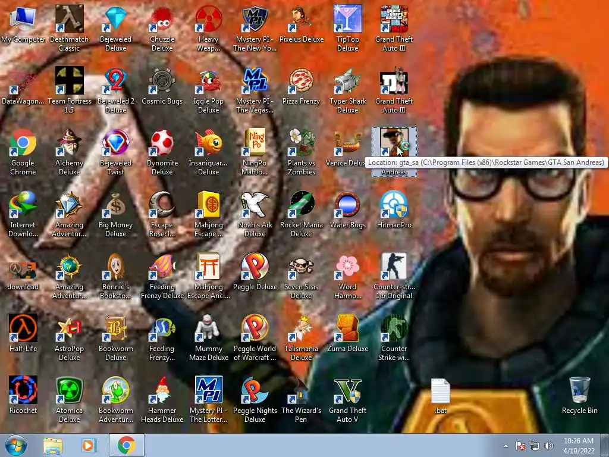Click the Bejeweled Deluxe diamond icon

tap(116, 18)
